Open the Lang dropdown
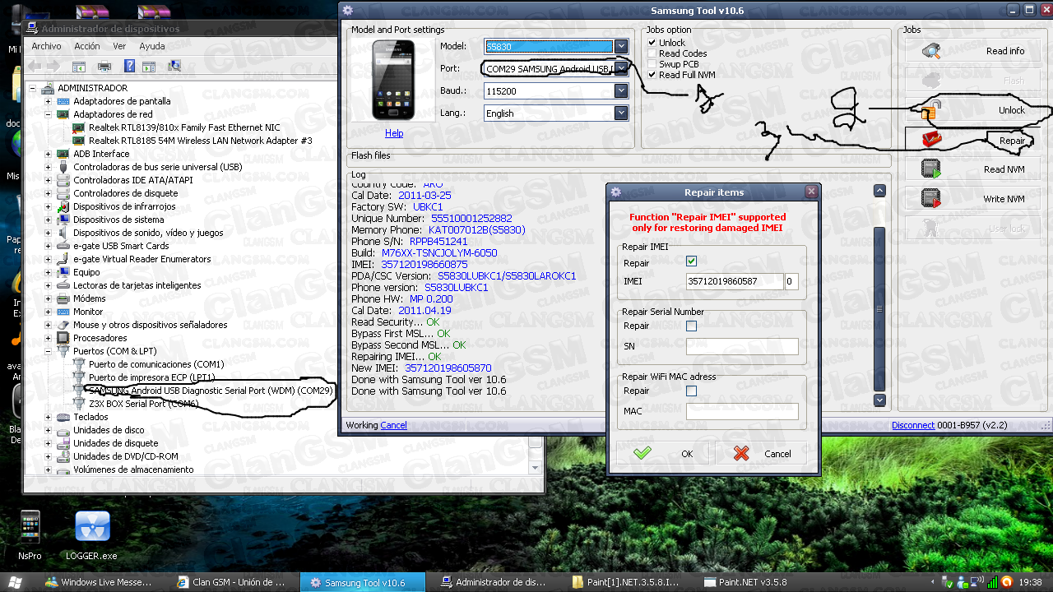 coord(621,113)
